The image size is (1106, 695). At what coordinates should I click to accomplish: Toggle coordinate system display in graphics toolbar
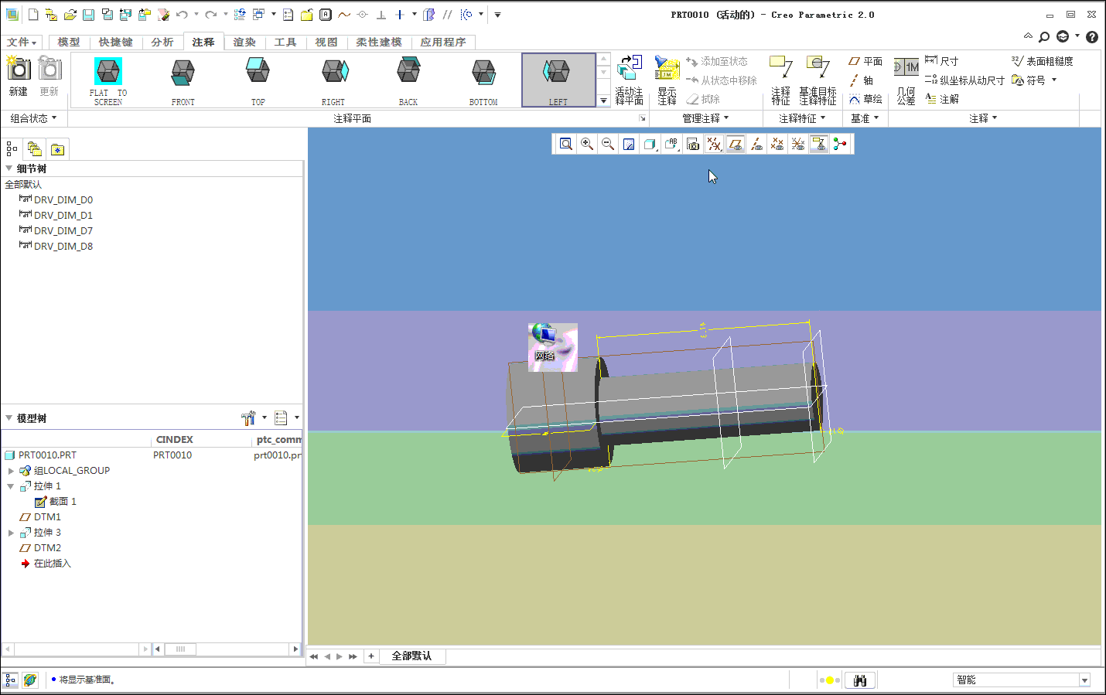click(x=798, y=144)
